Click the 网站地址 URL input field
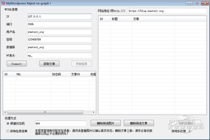 click(168, 11)
